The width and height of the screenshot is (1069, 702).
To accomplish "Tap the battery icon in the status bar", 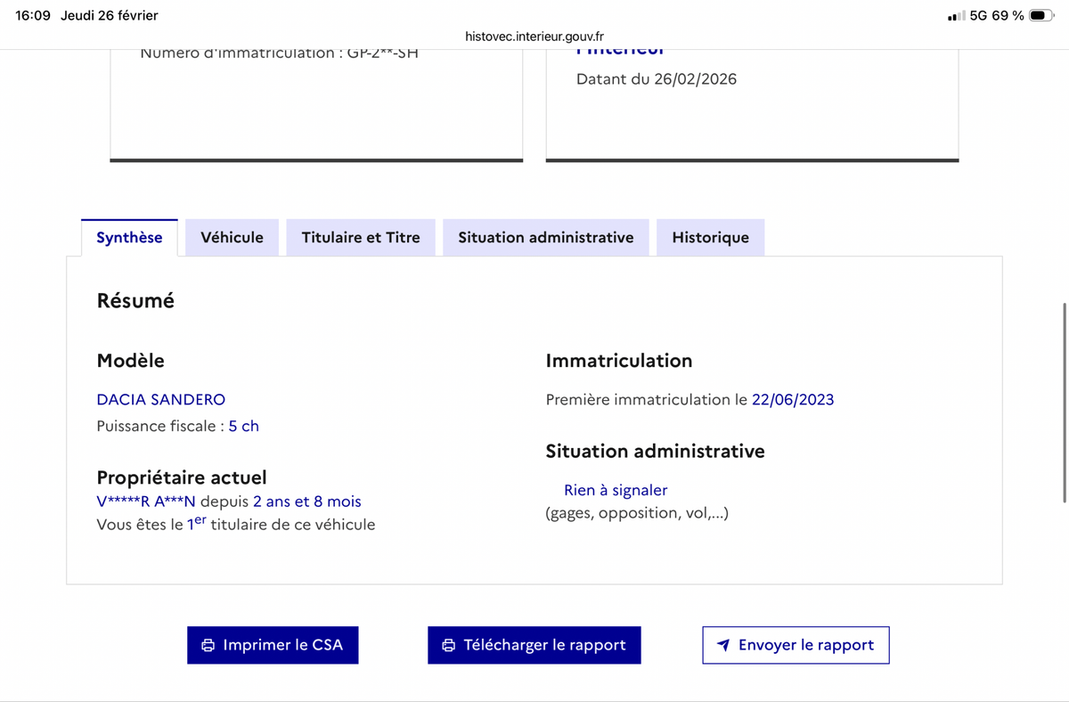I will pos(1041,16).
